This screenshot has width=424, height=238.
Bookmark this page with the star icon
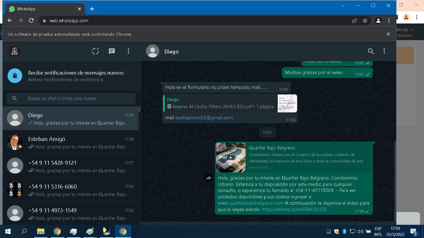tap(365, 21)
